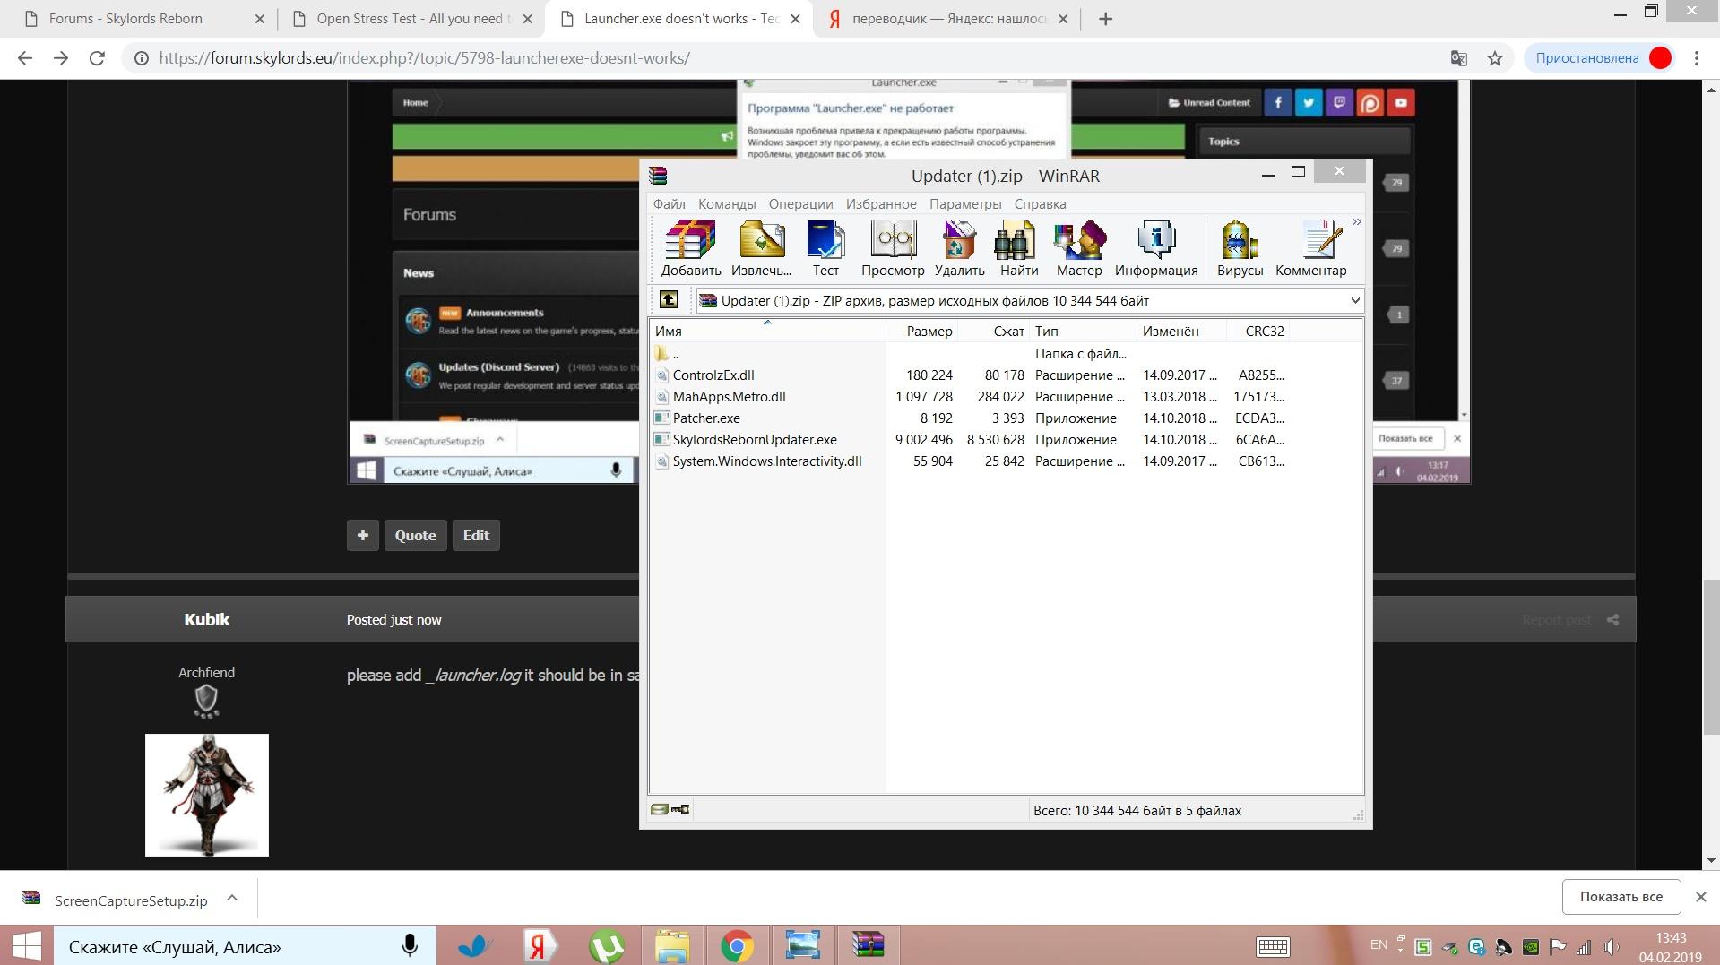Screen dimensions: 1720x965
Task: Click the Quote button under the post
Action: pyautogui.click(x=416, y=535)
